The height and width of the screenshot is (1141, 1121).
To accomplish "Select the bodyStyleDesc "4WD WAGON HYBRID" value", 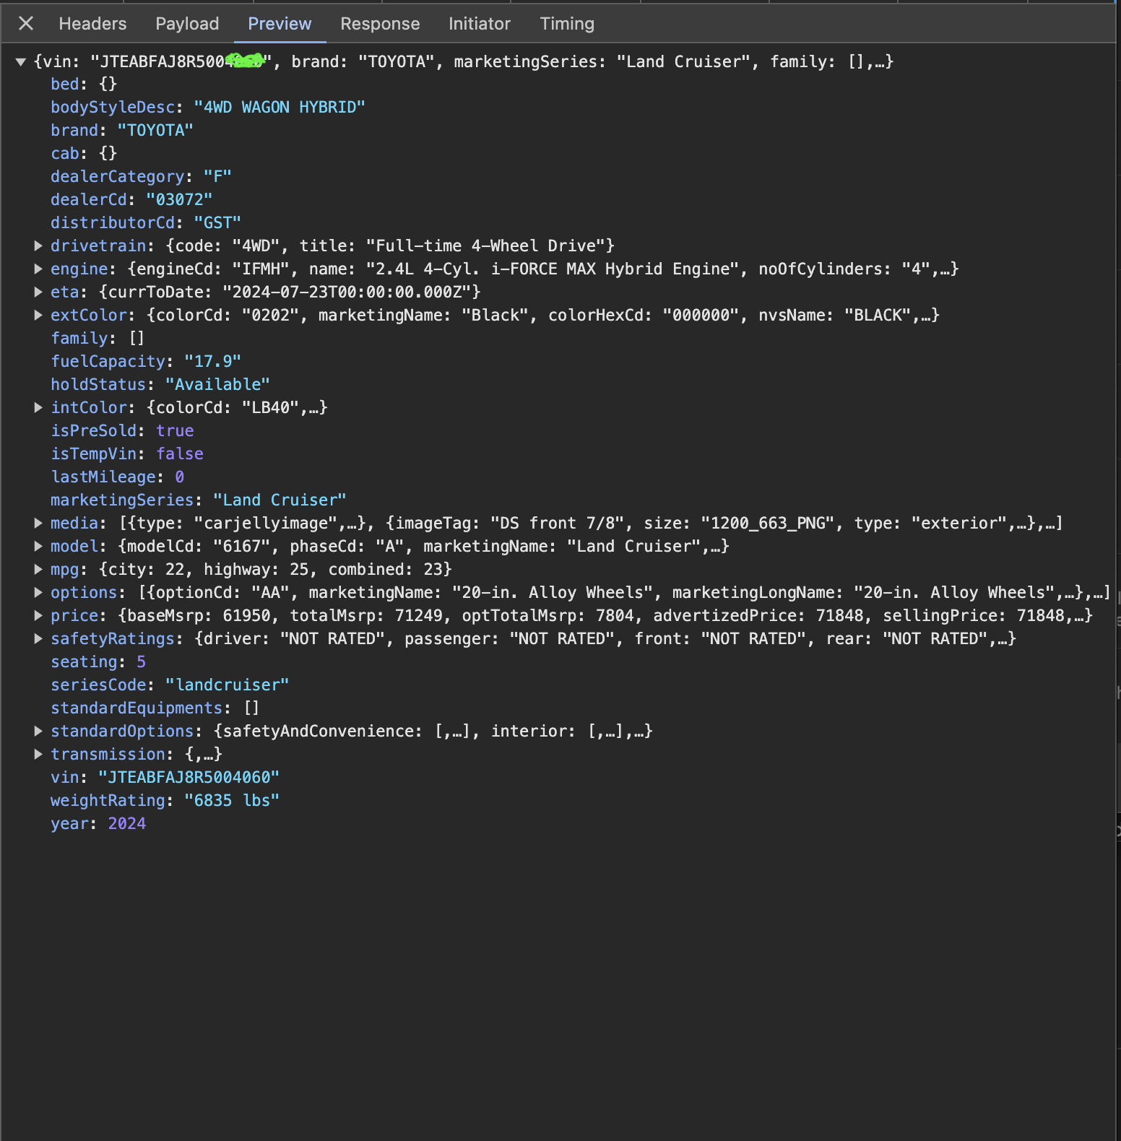I will click(280, 107).
